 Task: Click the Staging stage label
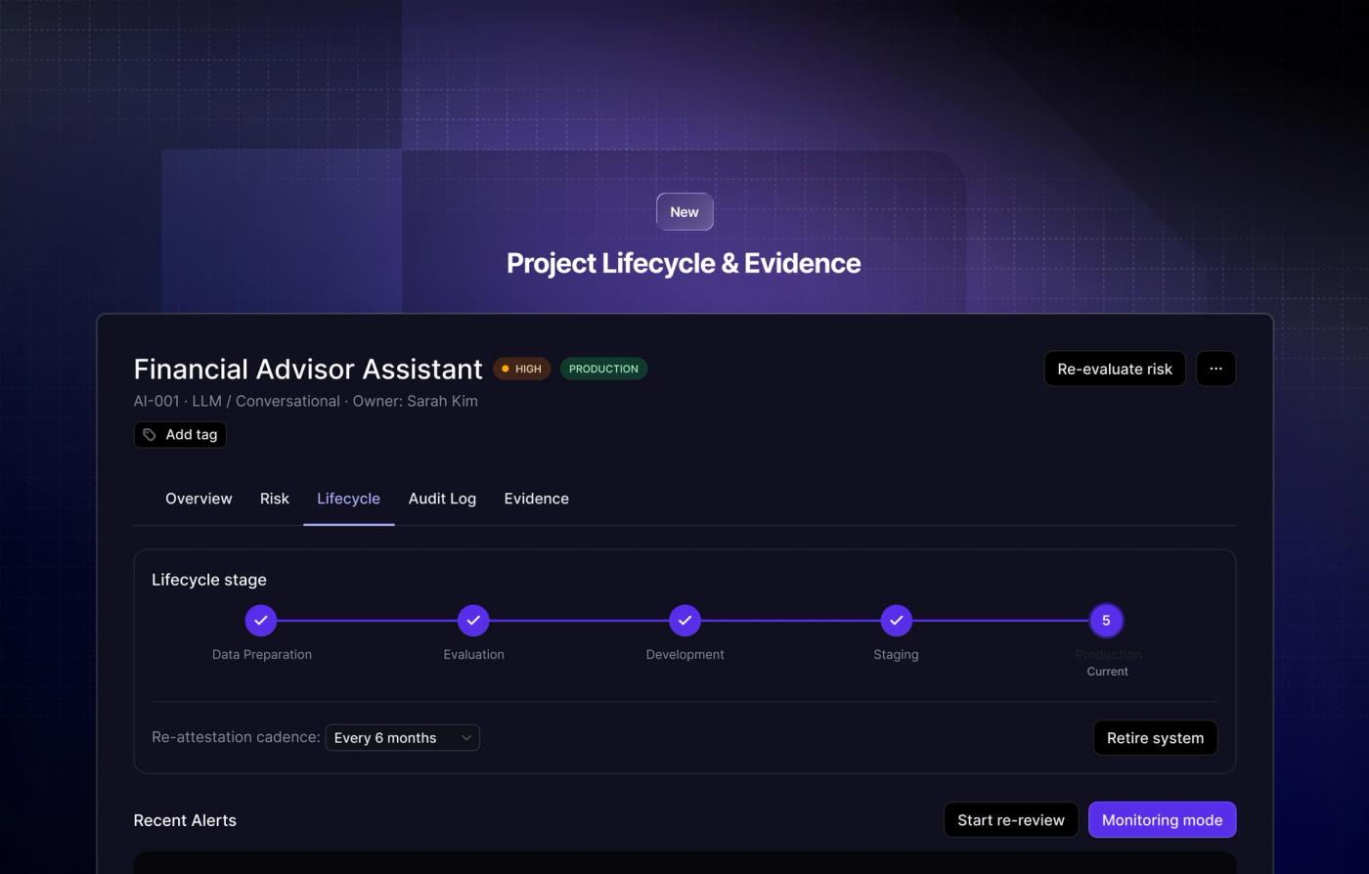tap(896, 655)
